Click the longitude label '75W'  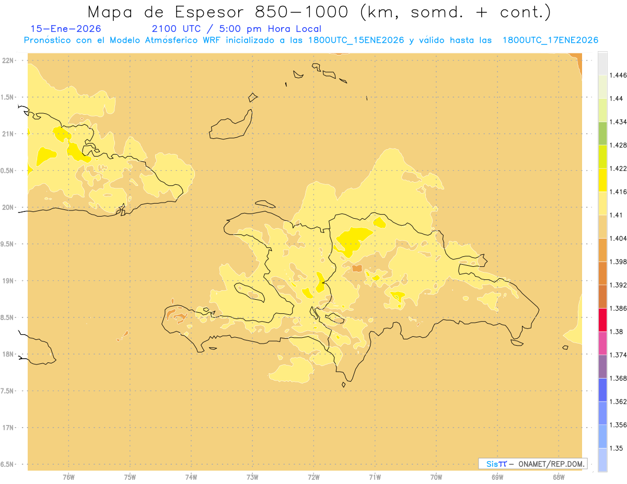pyautogui.click(x=130, y=477)
